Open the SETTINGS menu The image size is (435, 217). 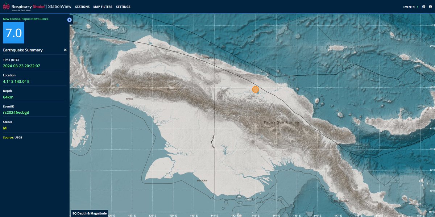pos(123,7)
